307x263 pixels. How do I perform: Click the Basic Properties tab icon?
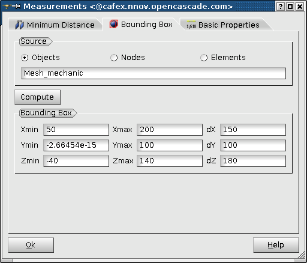pyautogui.click(x=191, y=25)
